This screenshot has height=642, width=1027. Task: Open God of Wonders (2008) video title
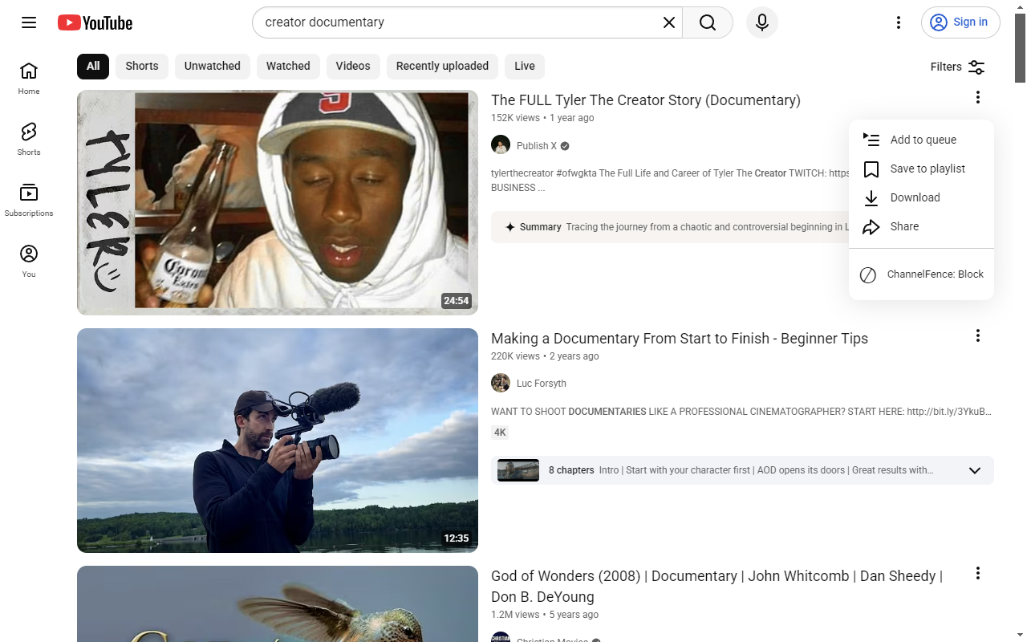pyautogui.click(x=716, y=587)
